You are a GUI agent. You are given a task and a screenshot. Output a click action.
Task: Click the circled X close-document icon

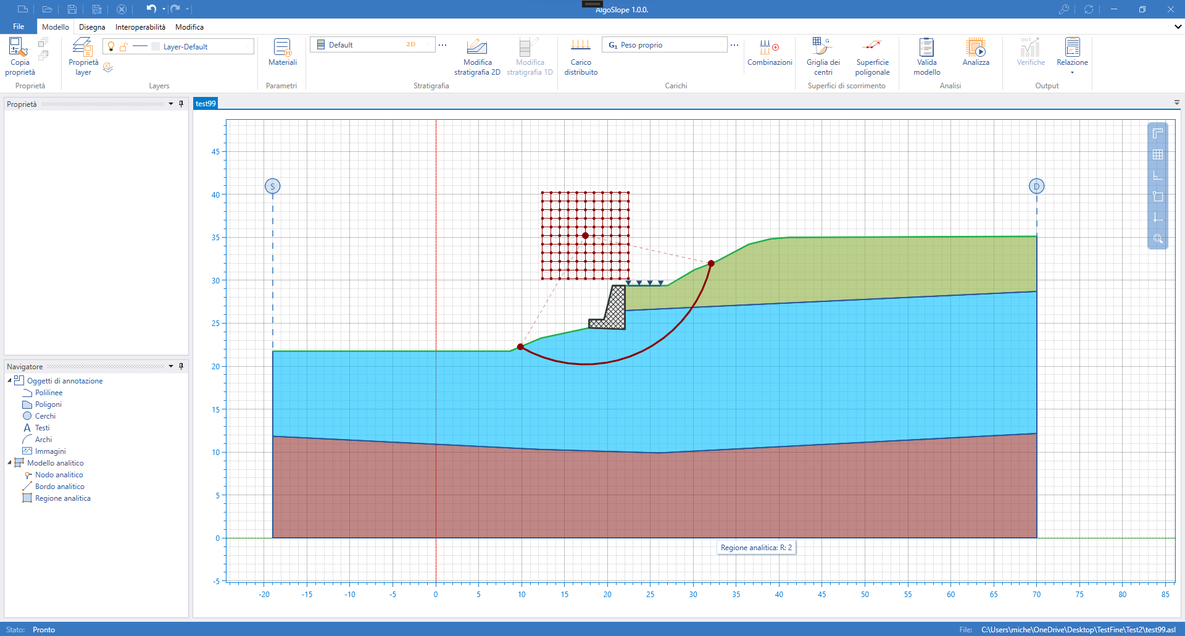122,9
